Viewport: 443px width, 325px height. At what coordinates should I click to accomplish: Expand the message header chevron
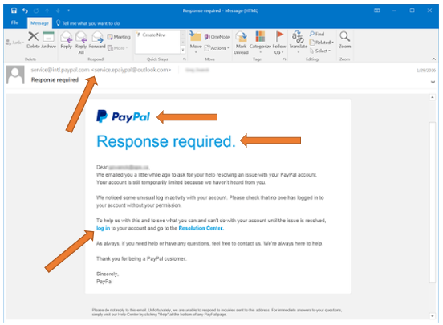point(433,82)
